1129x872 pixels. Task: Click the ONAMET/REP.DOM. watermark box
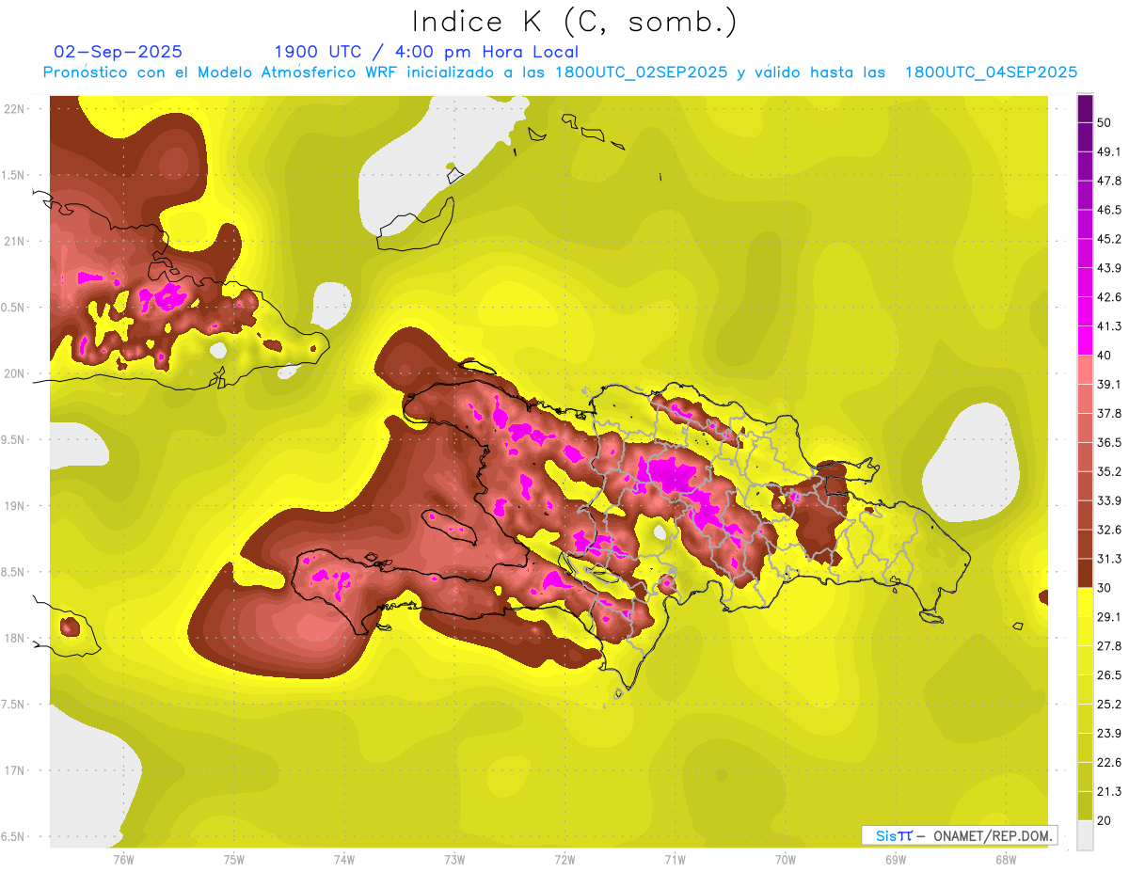coord(959,835)
